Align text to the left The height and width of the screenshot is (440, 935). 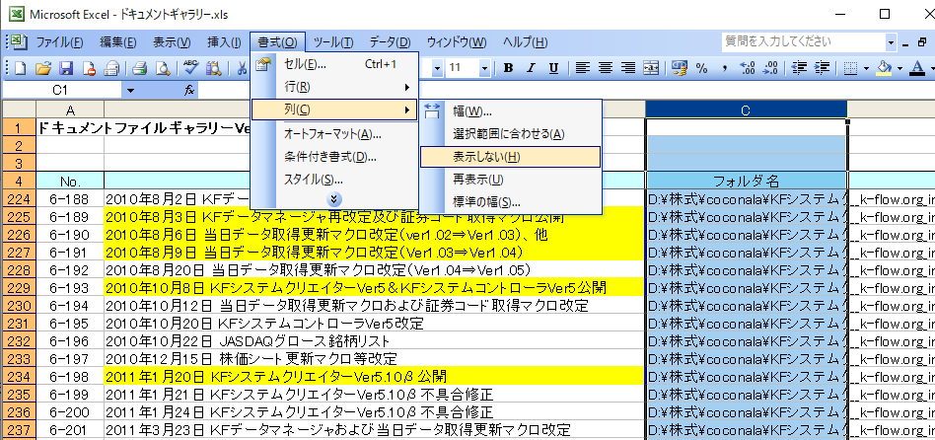tap(583, 68)
